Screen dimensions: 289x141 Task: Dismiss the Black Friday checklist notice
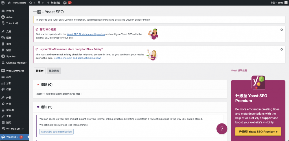tap(282, 49)
